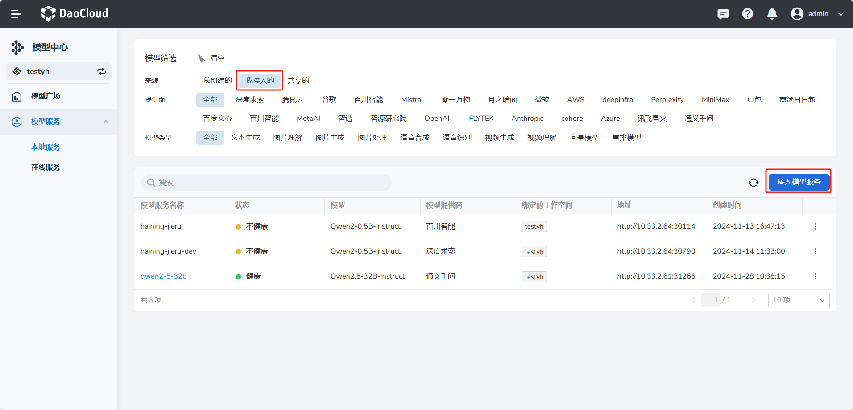Click the haining-jieru-dev service name
The image size is (853, 410).
(168, 251)
